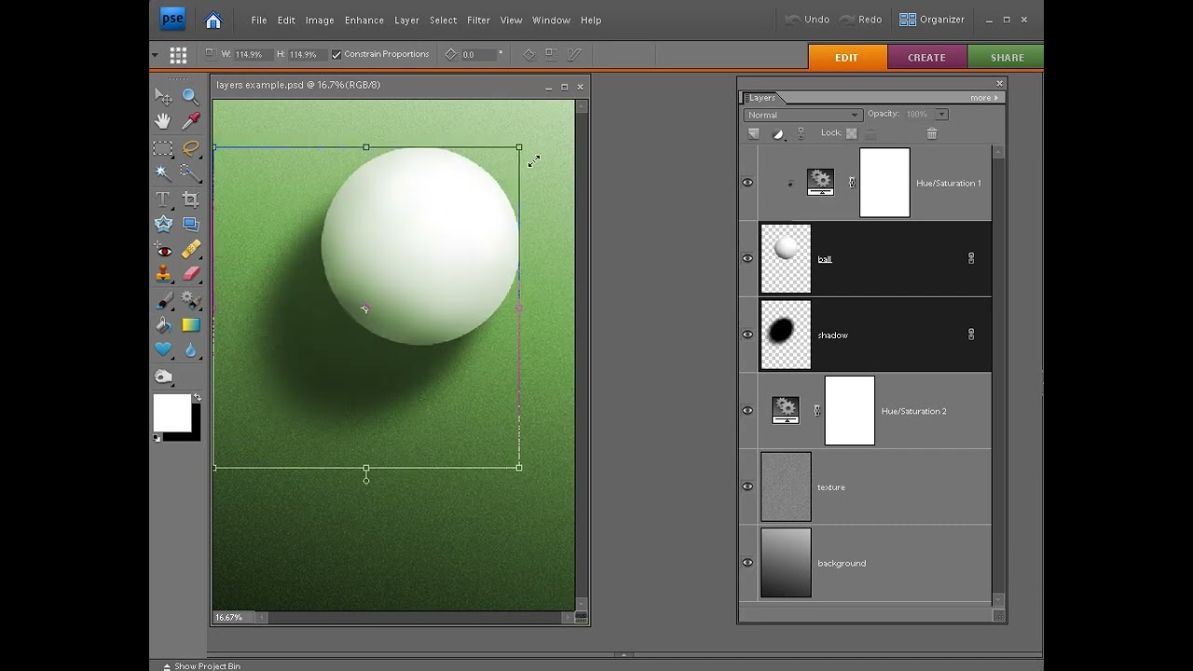Click the rotation angle input field
The image size is (1193, 671).
[x=479, y=54]
